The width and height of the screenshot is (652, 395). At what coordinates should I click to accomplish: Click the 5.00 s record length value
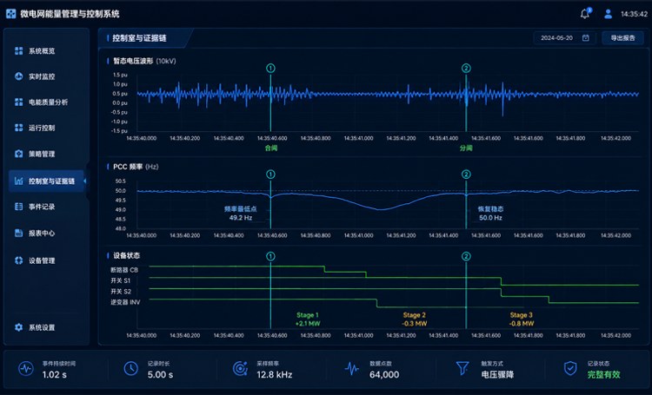(160, 374)
